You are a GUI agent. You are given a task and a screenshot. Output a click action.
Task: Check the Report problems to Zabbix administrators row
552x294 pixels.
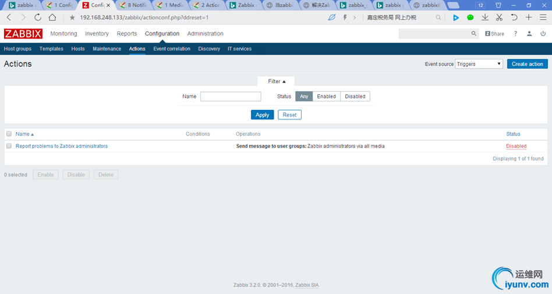(9, 146)
